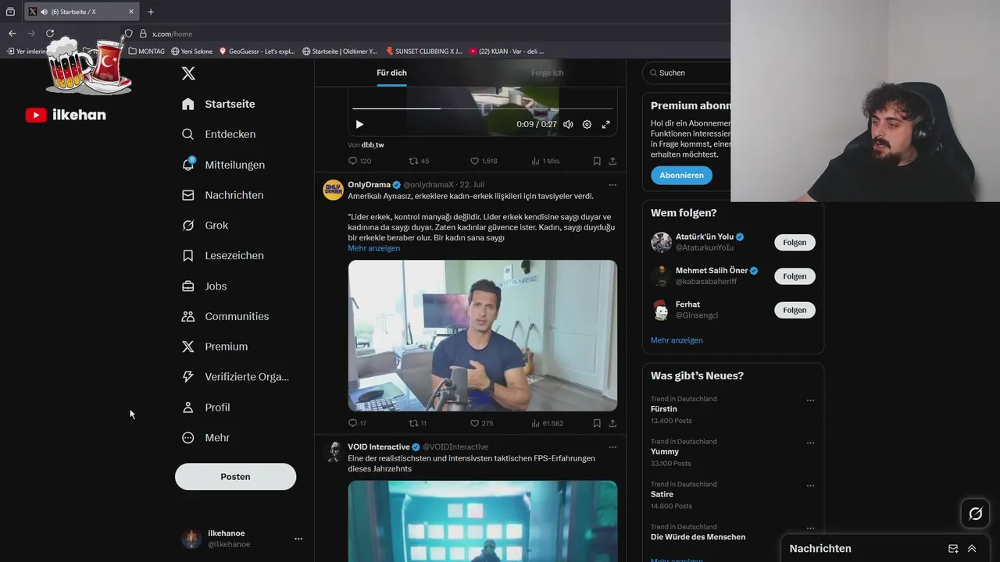Open Grok in the sidebar
The image size is (1000, 562).
tap(206, 226)
